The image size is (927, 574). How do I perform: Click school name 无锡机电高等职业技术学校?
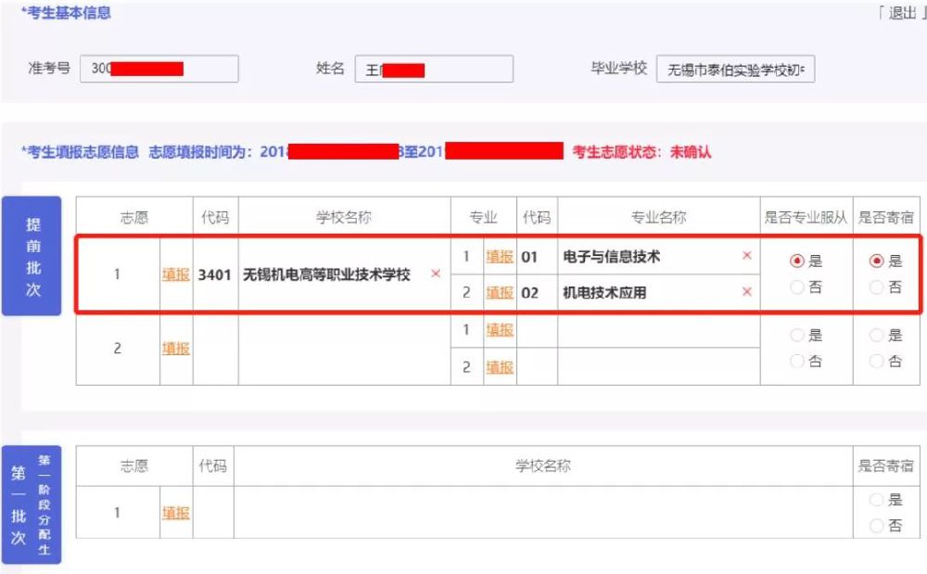[326, 274]
